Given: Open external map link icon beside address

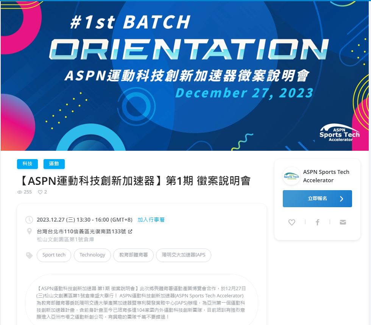Looking at the screenshot, I should tap(130, 231).
